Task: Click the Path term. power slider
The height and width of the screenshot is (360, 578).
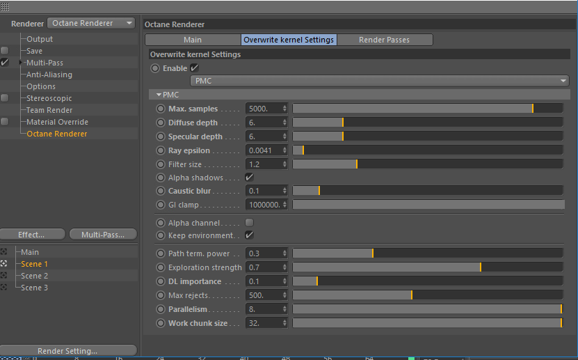Action: click(x=428, y=253)
